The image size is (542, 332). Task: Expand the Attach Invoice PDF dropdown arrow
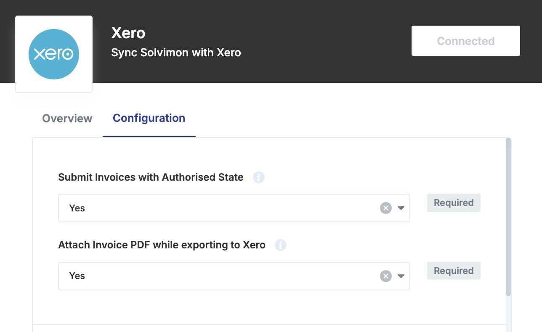click(x=401, y=276)
